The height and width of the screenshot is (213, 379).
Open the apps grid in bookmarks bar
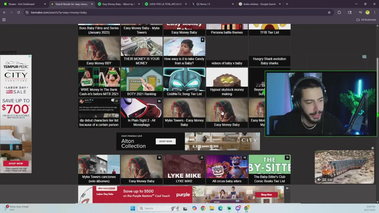(x=4, y=20)
